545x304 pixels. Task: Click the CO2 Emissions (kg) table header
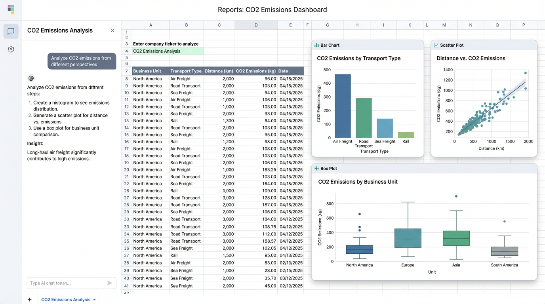(256, 71)
